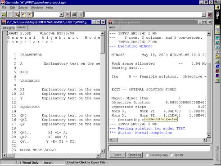Click the greyed-out second toolbar icon
Viewport: 221px width, 166px height.
pyautogui.click(x=10, y=14)
